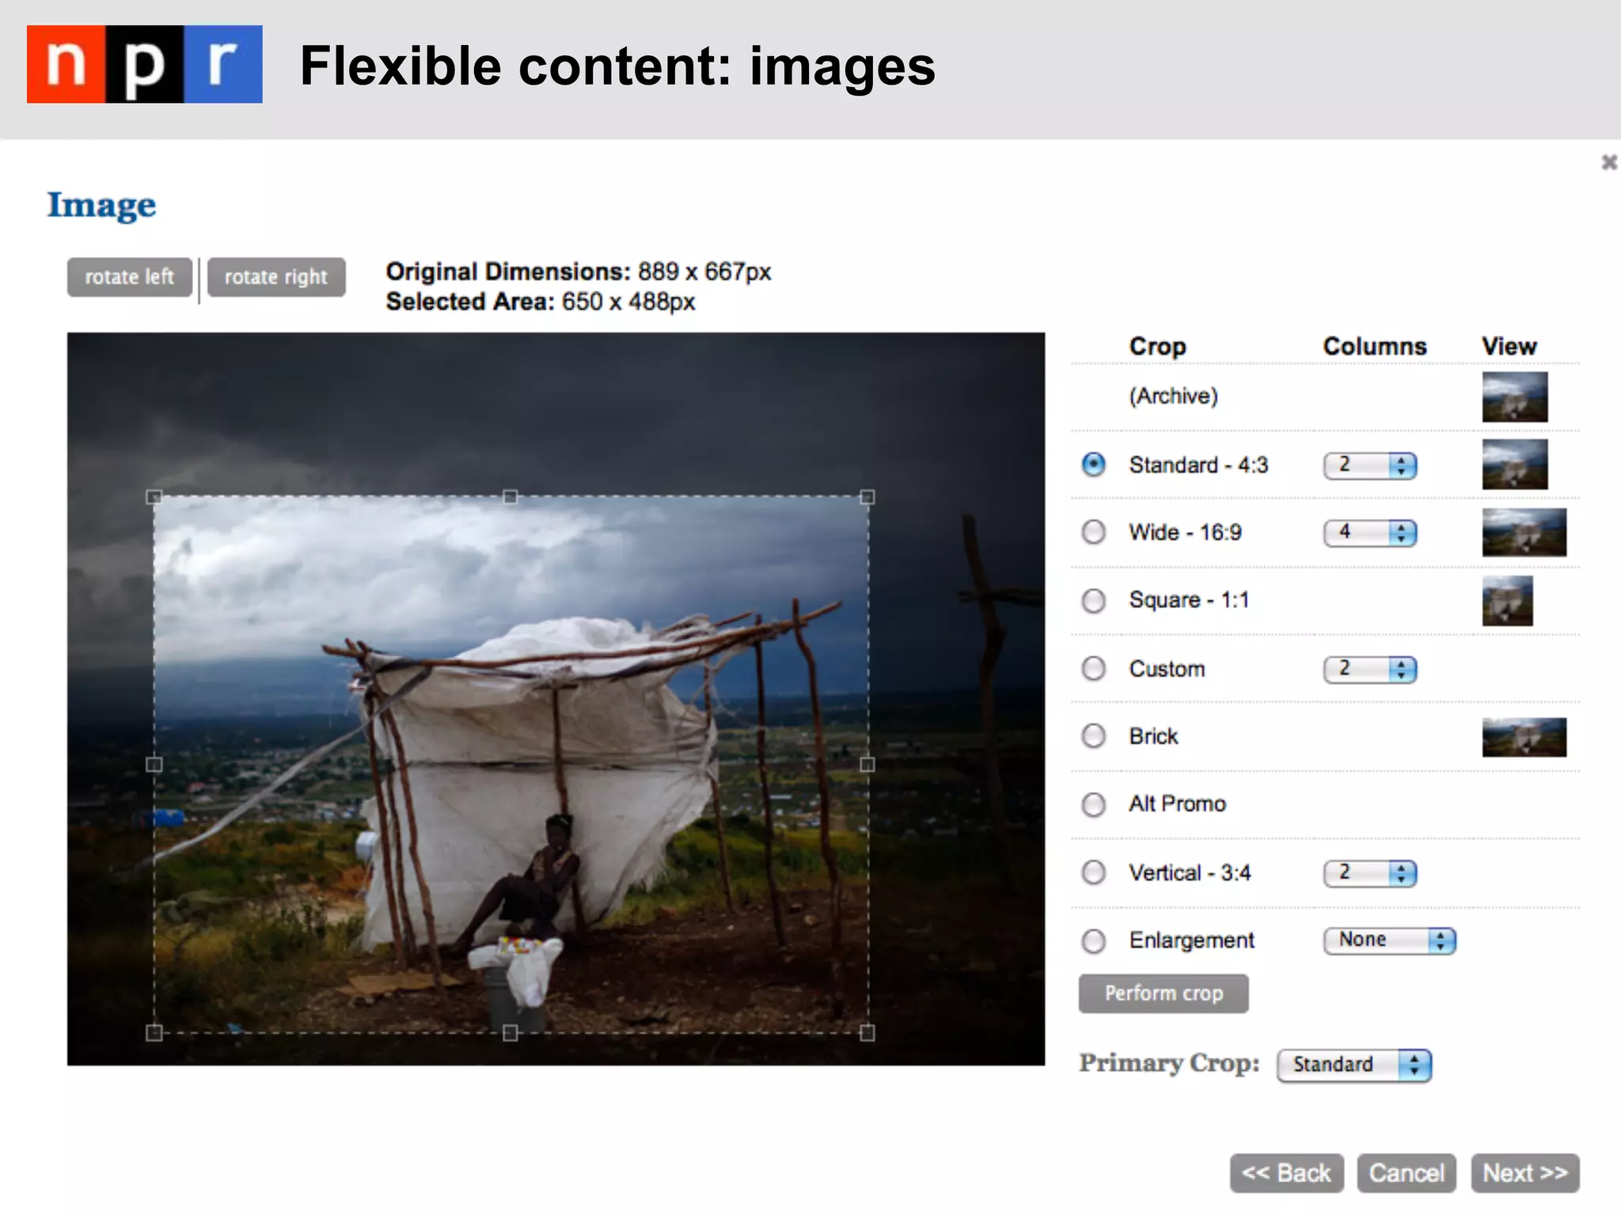
Task: Open the Standard 4:3 columns dropdown
Action: coord(1369,465)
